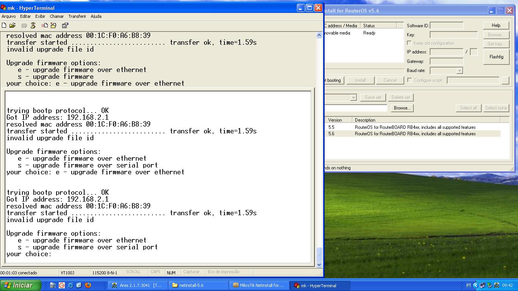Click the Send file icon in HyperTerminal toolbar
Image resolution: width=518 pixels, height=291 pixels.
[x=45, y=25]
